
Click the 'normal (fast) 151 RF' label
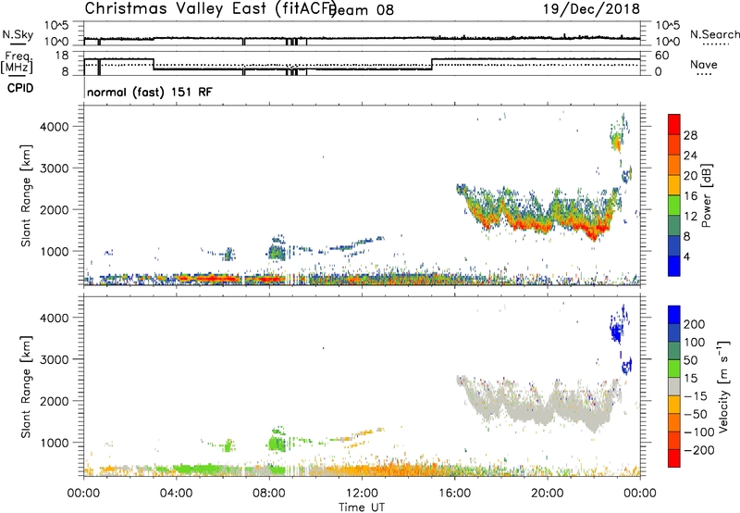point(150,92)
